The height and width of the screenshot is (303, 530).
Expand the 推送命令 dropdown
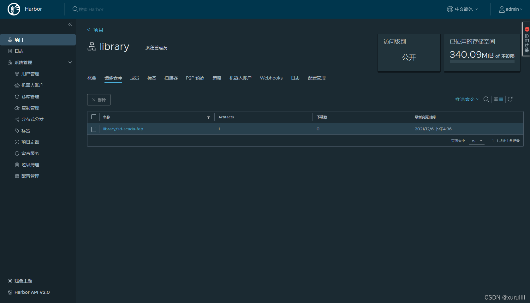467,99
